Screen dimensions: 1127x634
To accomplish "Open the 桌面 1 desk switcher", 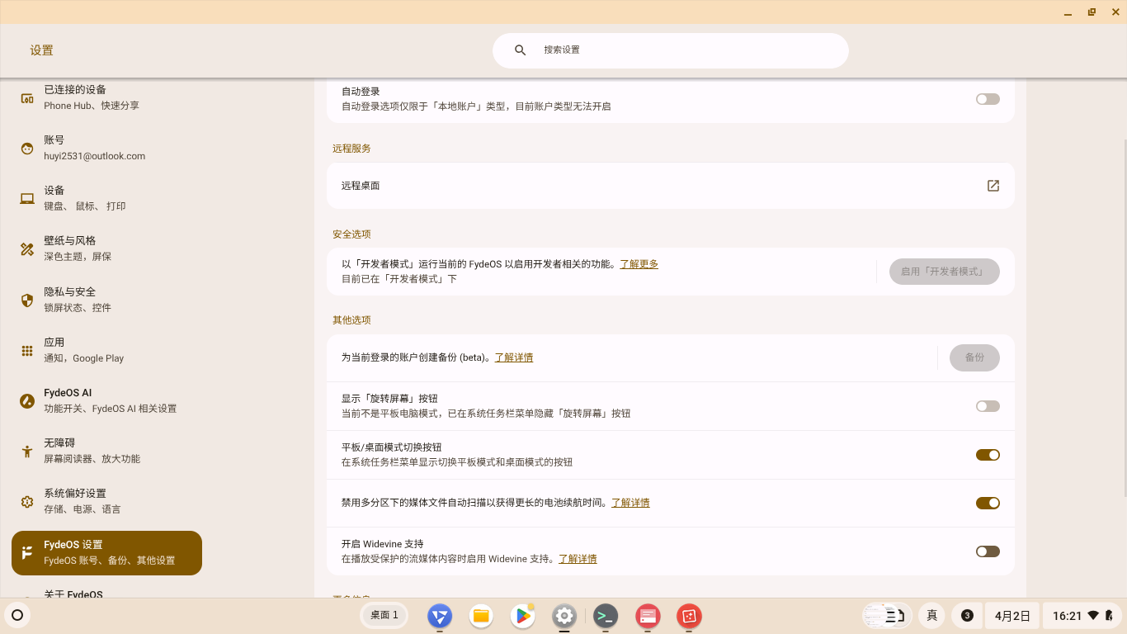I will [384, 615].
